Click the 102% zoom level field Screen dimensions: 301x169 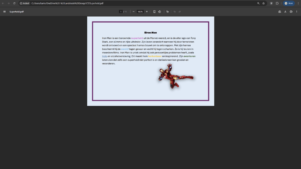click(140, 12)
